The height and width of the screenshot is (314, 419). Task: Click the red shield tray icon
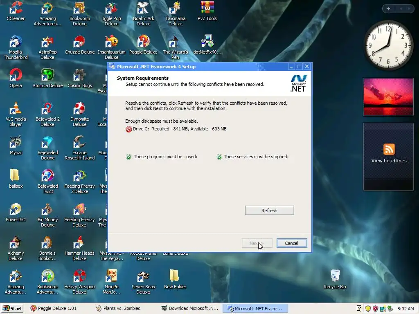pyautogui.click(x=376, y=309)
